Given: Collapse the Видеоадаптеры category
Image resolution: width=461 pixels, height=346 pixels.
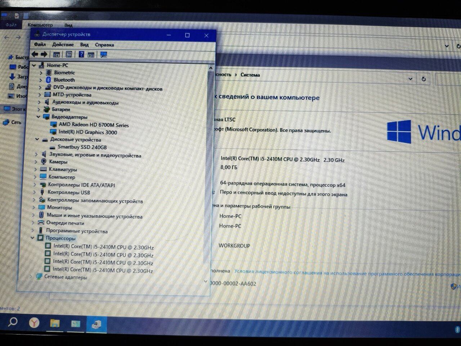Looking at the screenshot, I should 39,117.
